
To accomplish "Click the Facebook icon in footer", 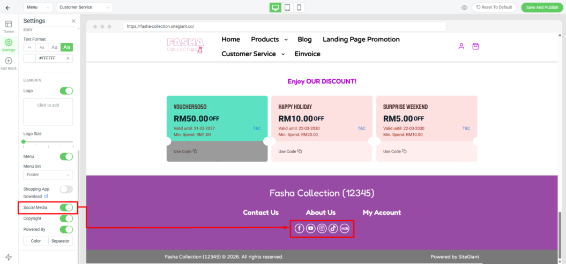I will (x=299, y=228).
